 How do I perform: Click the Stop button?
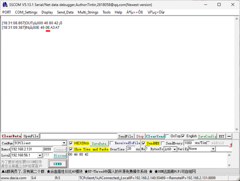[x=140, y=136]
